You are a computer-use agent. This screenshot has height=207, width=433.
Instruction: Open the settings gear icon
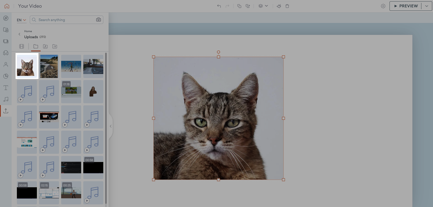click(x=383, y=6)
